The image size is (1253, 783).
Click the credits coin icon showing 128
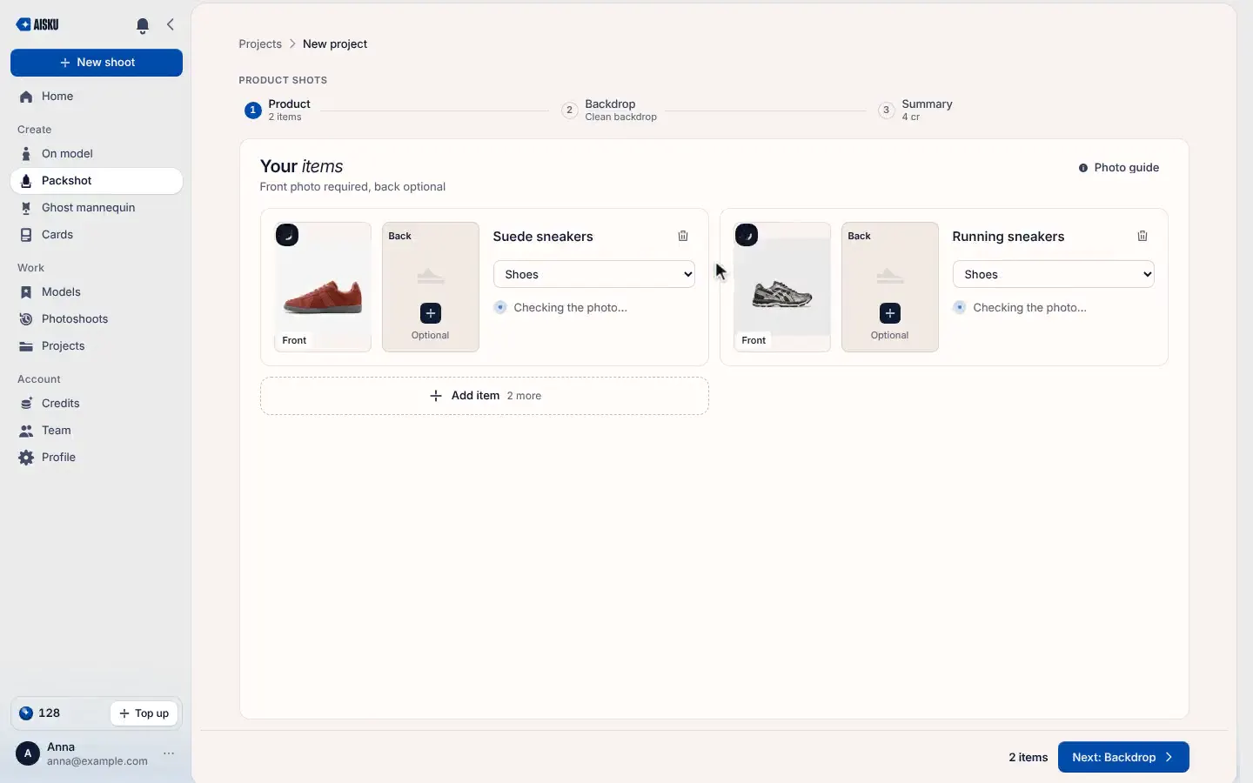(26, 713)
